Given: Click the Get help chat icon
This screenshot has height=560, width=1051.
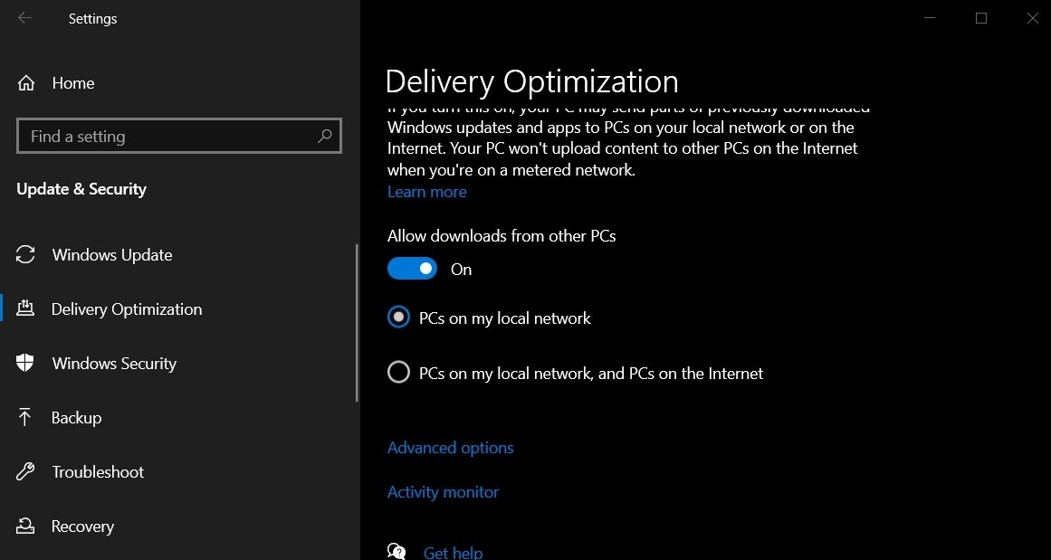Looking at the screenshot, I should click(x=397, y=550).
